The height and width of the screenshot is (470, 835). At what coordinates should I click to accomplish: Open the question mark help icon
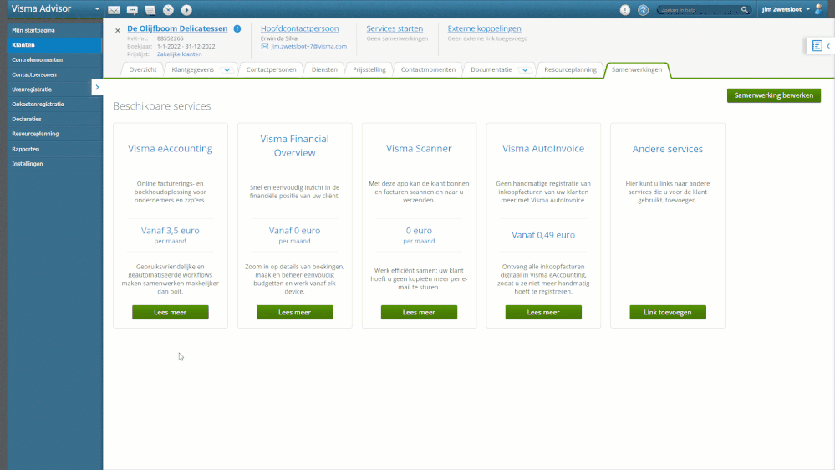(644, 9)
